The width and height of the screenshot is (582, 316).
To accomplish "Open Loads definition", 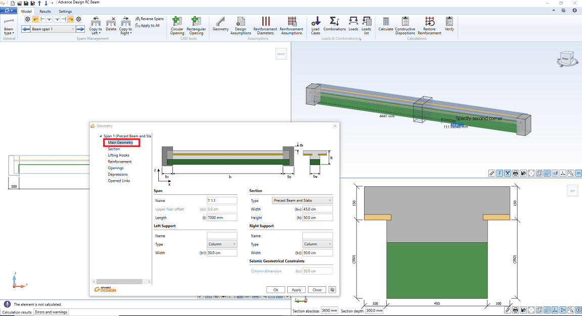I will 353,24.
